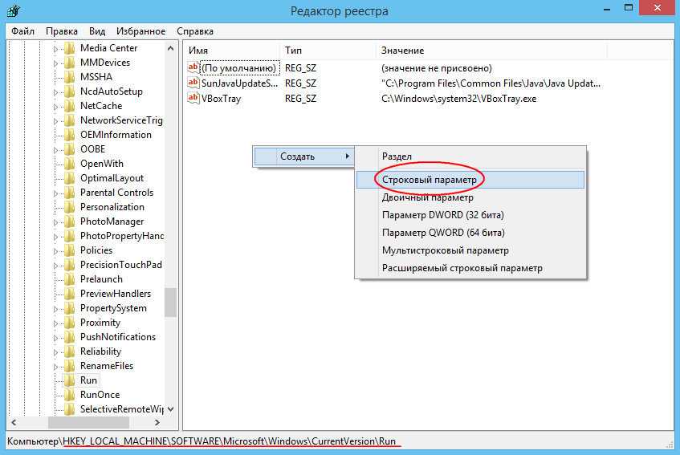Image resolution: width=680 pixels, height=455 pixels.
Task: Expand the Parental Controls tree node
Action: [57, 193]
